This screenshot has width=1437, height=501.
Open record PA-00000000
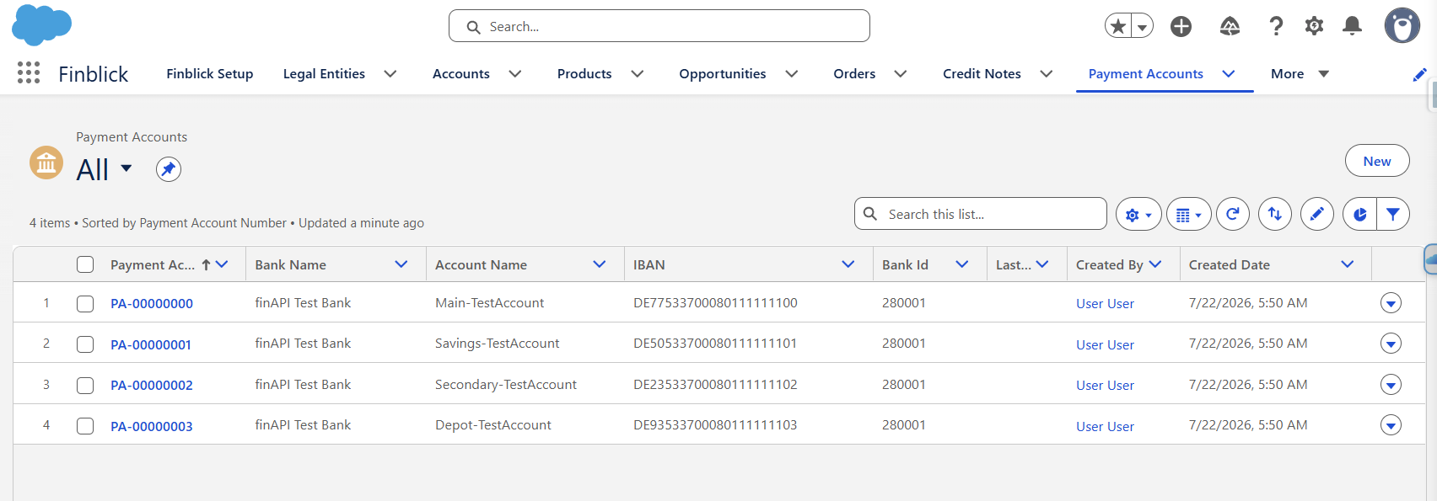coord(152,304)
